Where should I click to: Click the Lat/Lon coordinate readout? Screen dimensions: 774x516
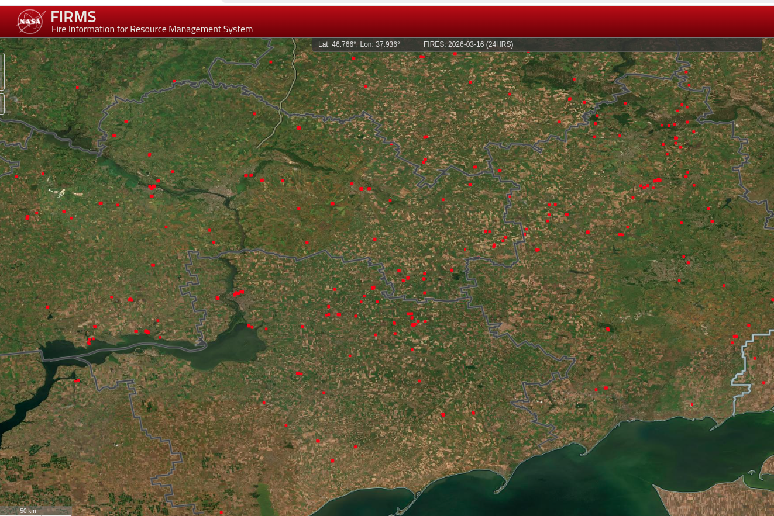click(359, 44)
